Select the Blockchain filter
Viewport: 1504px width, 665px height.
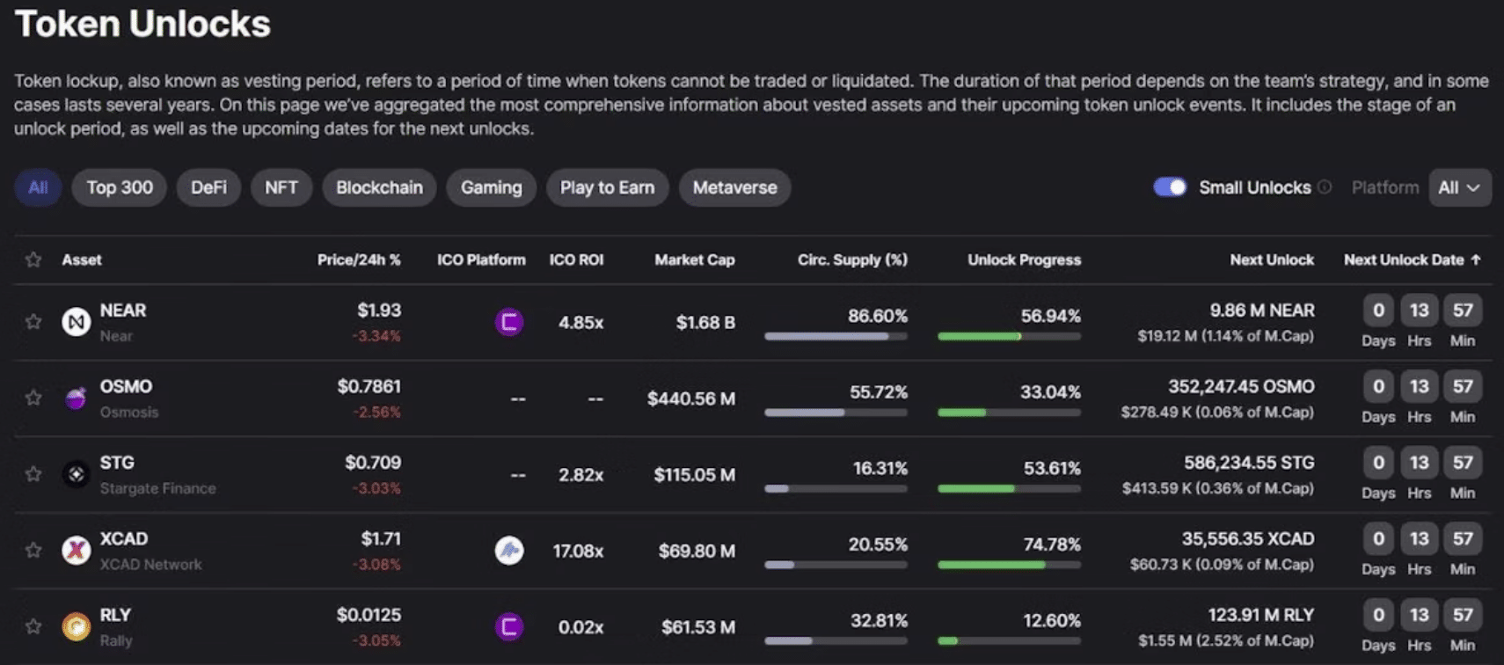(379, 187)
